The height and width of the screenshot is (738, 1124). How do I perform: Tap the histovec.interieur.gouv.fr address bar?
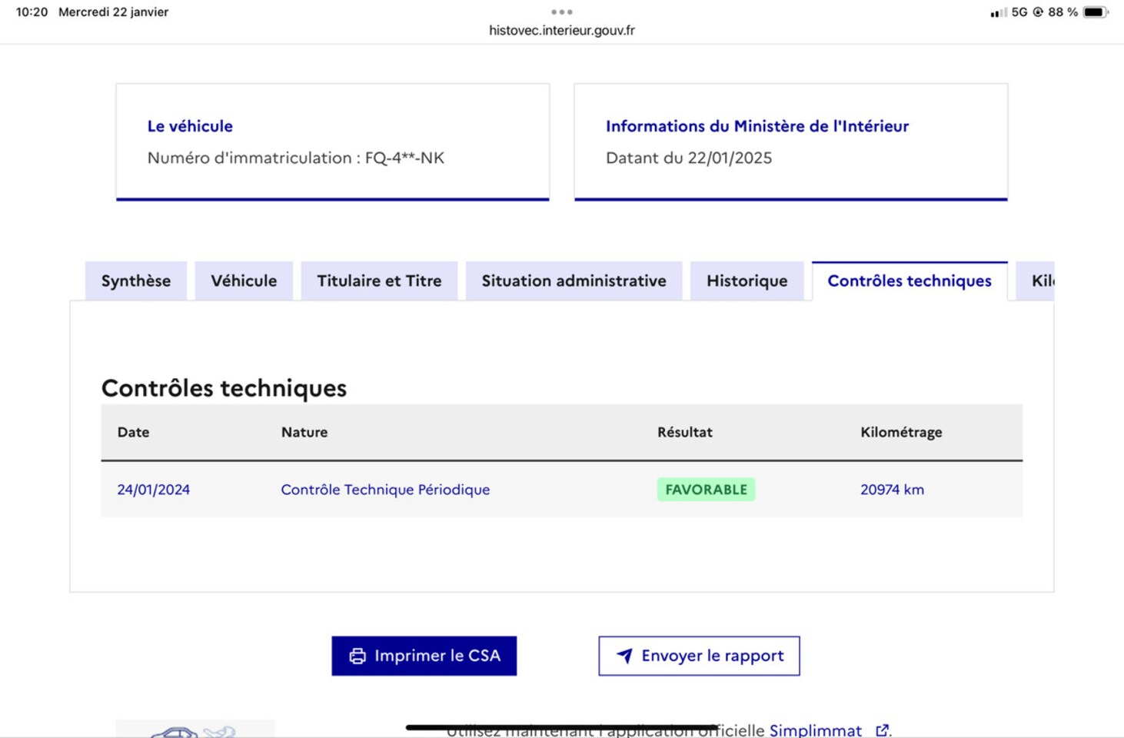point(561,31)
